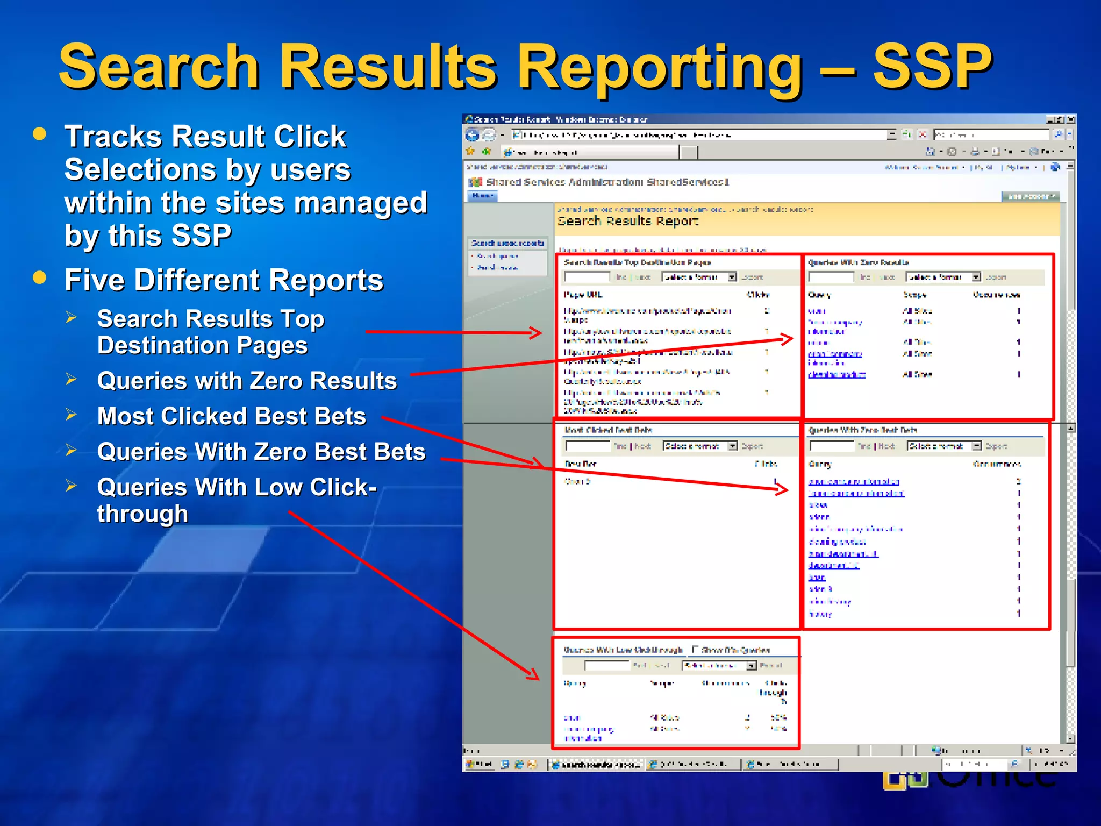Click the Find link in Queries With Zero Best Bets

864,446
